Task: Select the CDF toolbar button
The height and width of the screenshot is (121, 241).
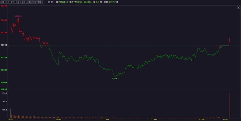Action: tap(33, 2)
